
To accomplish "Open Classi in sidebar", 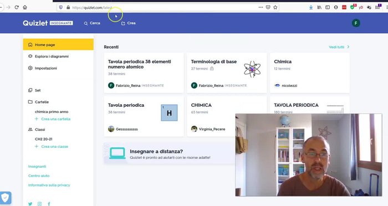I will click(40, 130).
